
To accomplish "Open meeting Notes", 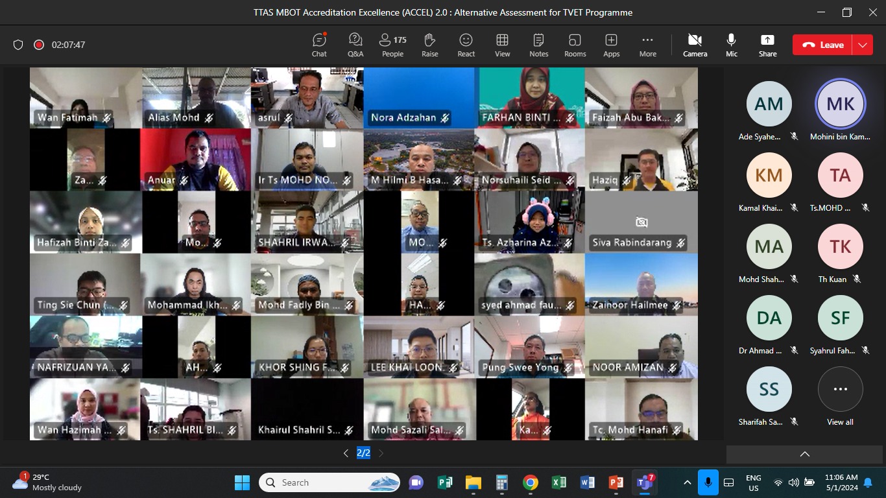I will click(x=538, y=45).
